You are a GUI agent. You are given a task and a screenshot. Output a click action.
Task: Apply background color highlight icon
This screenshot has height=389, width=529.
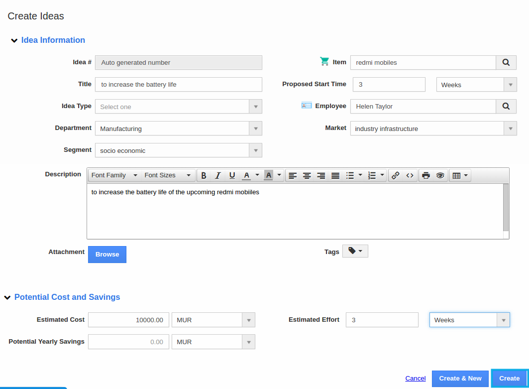(x=269, y=176)
